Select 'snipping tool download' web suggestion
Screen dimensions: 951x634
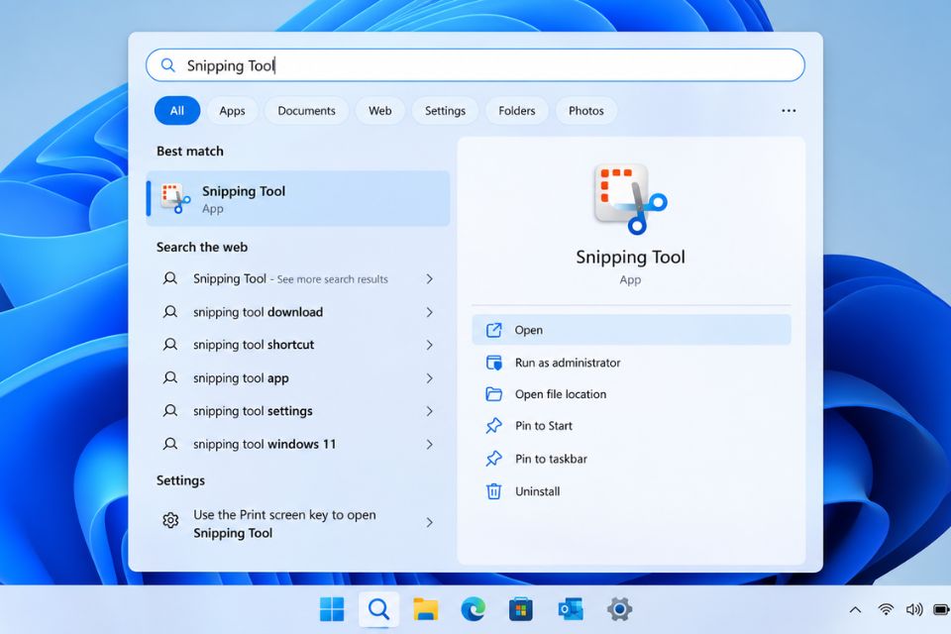[298, 312]
